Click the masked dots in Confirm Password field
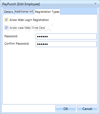 tap(42, 44)
